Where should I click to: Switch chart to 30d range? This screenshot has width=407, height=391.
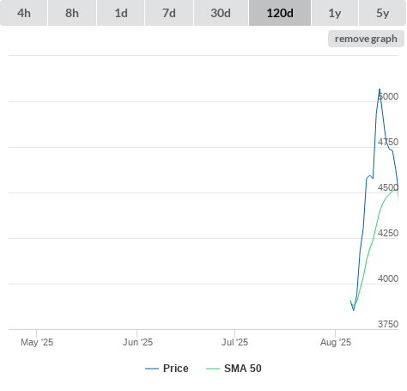click(221, 13)
